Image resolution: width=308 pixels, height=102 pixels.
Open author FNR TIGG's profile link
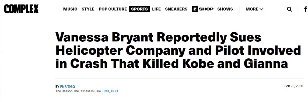pos(68,86)
